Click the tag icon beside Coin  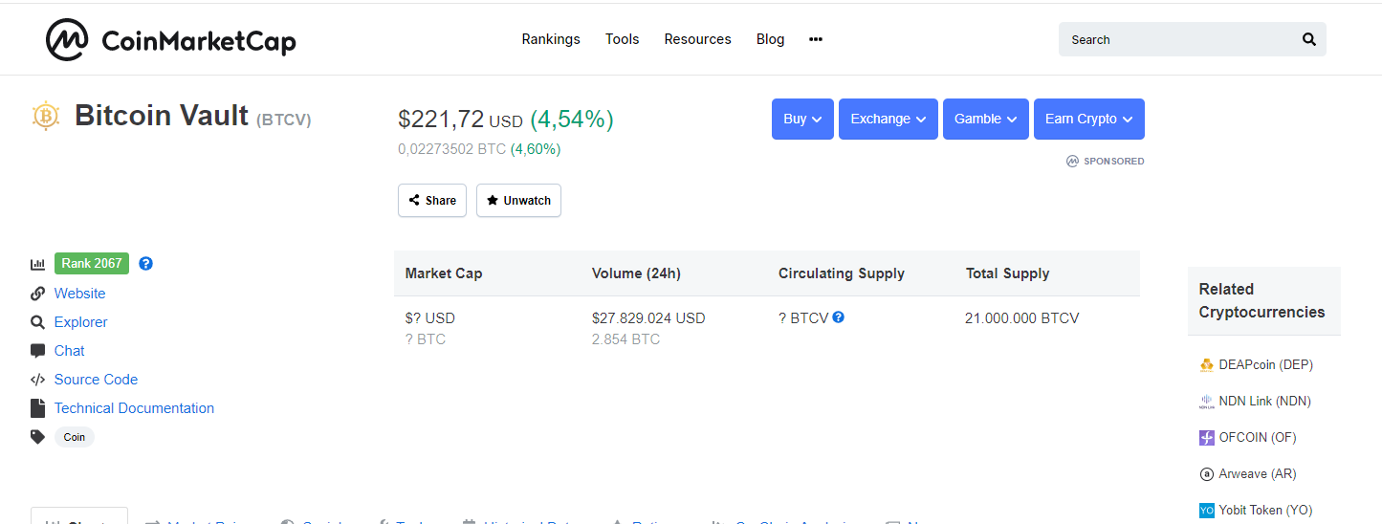38,437
